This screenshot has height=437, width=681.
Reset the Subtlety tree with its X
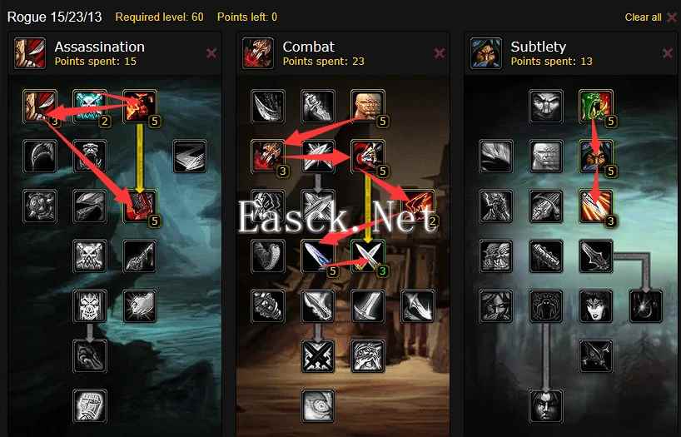(x=668, y=53)
